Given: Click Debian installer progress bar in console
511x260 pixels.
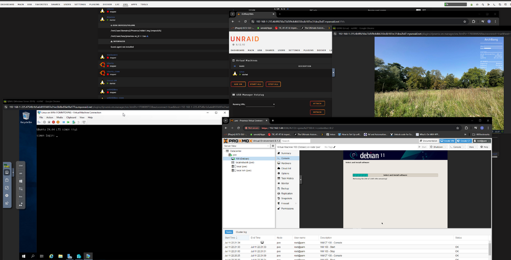Looking at the screenshot, I should 396,175.
